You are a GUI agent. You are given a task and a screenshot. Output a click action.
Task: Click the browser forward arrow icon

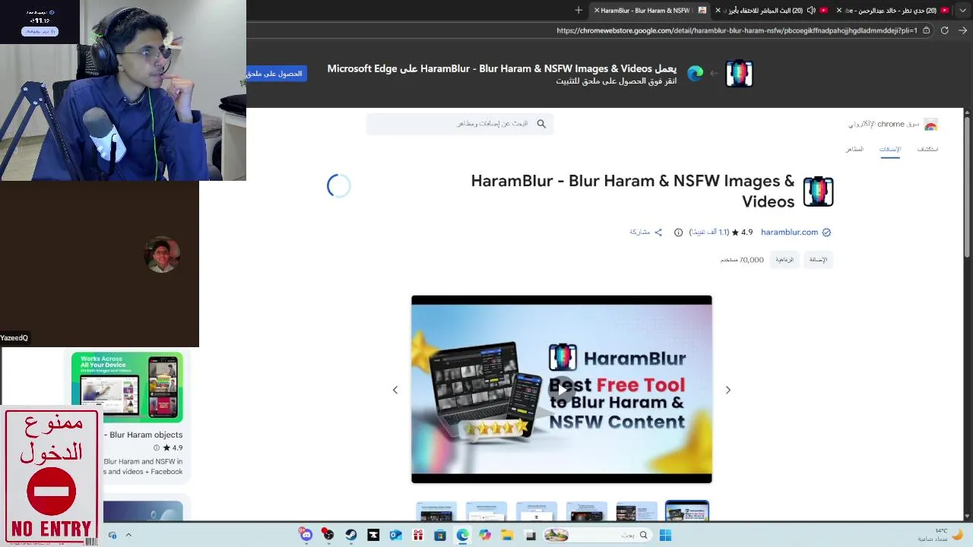pyautogui.click(x=962, y=30)
